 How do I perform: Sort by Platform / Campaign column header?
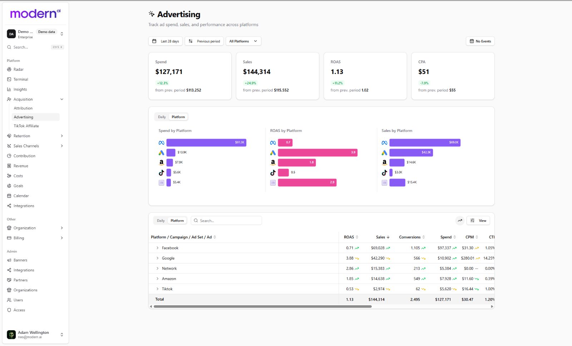click(183, 237)
